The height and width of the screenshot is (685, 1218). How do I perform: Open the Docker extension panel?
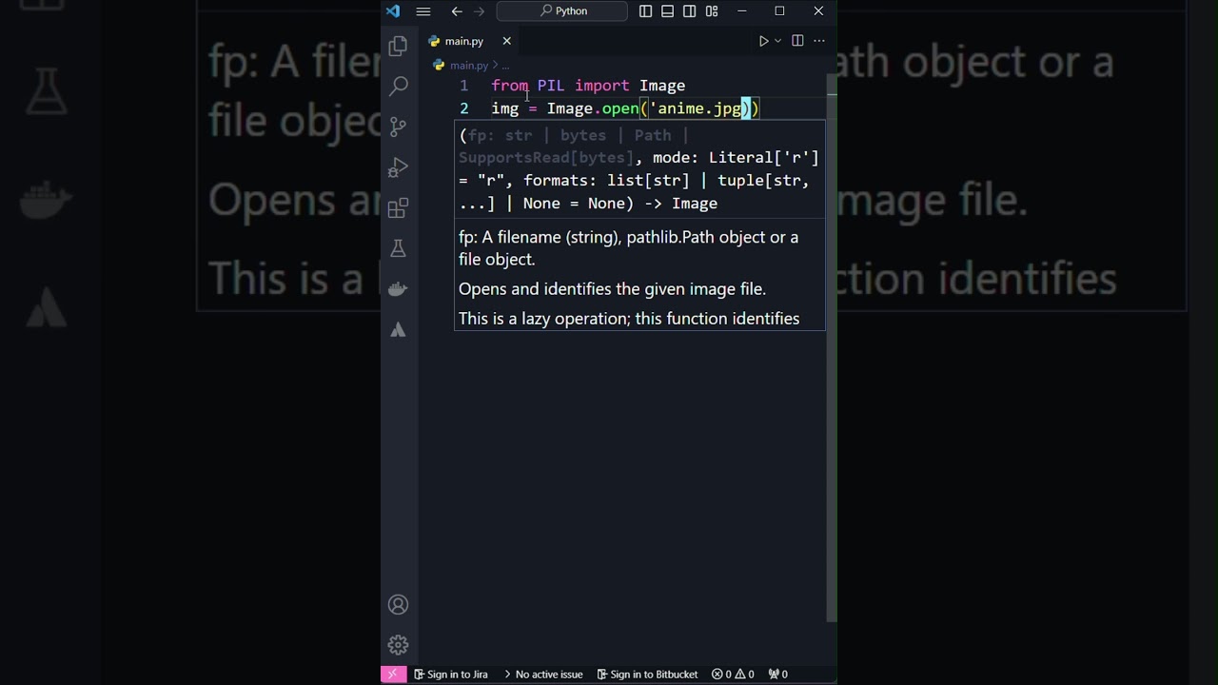397,288
